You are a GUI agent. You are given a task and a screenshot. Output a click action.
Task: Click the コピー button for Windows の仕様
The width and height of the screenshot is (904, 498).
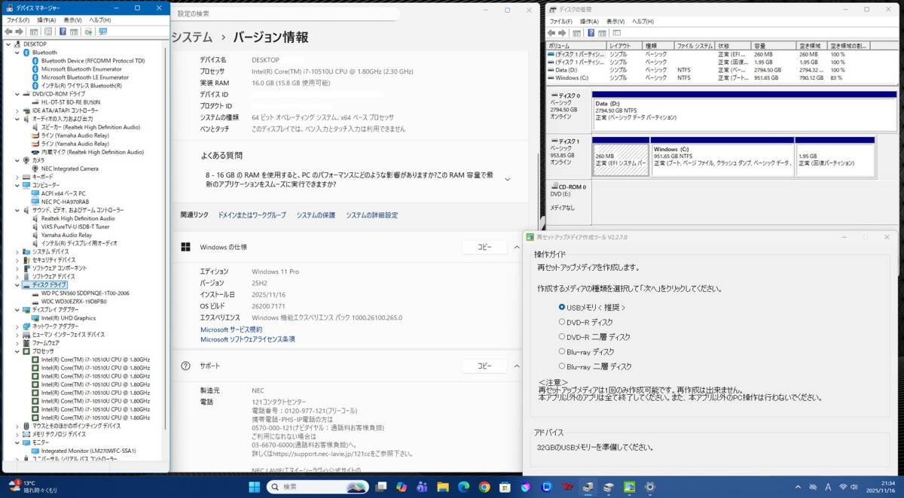point(484,247)
